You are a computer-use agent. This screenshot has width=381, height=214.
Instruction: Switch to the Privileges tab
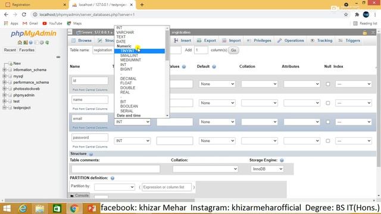(259, 40)
